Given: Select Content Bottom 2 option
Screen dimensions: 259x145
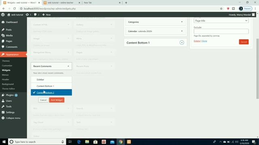Looking at the screenshot, I should click(x=51, y=92).
